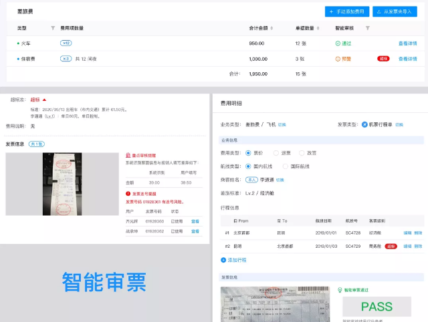Open the taxi receipt photo thumbnail

(62, 184)
